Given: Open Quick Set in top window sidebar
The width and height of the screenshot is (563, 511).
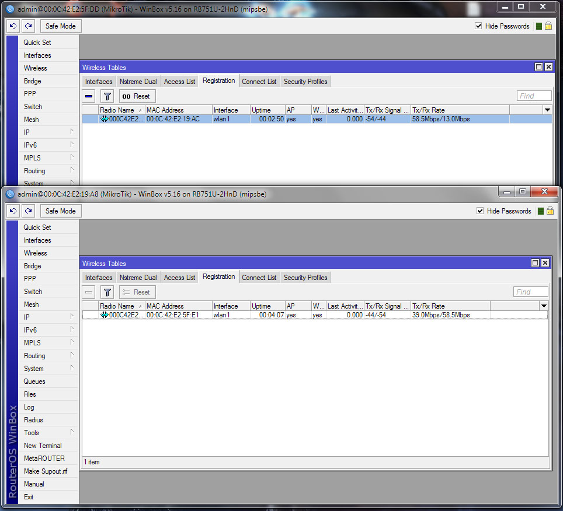Looking at the screenshot, I should tap(37, 43).
